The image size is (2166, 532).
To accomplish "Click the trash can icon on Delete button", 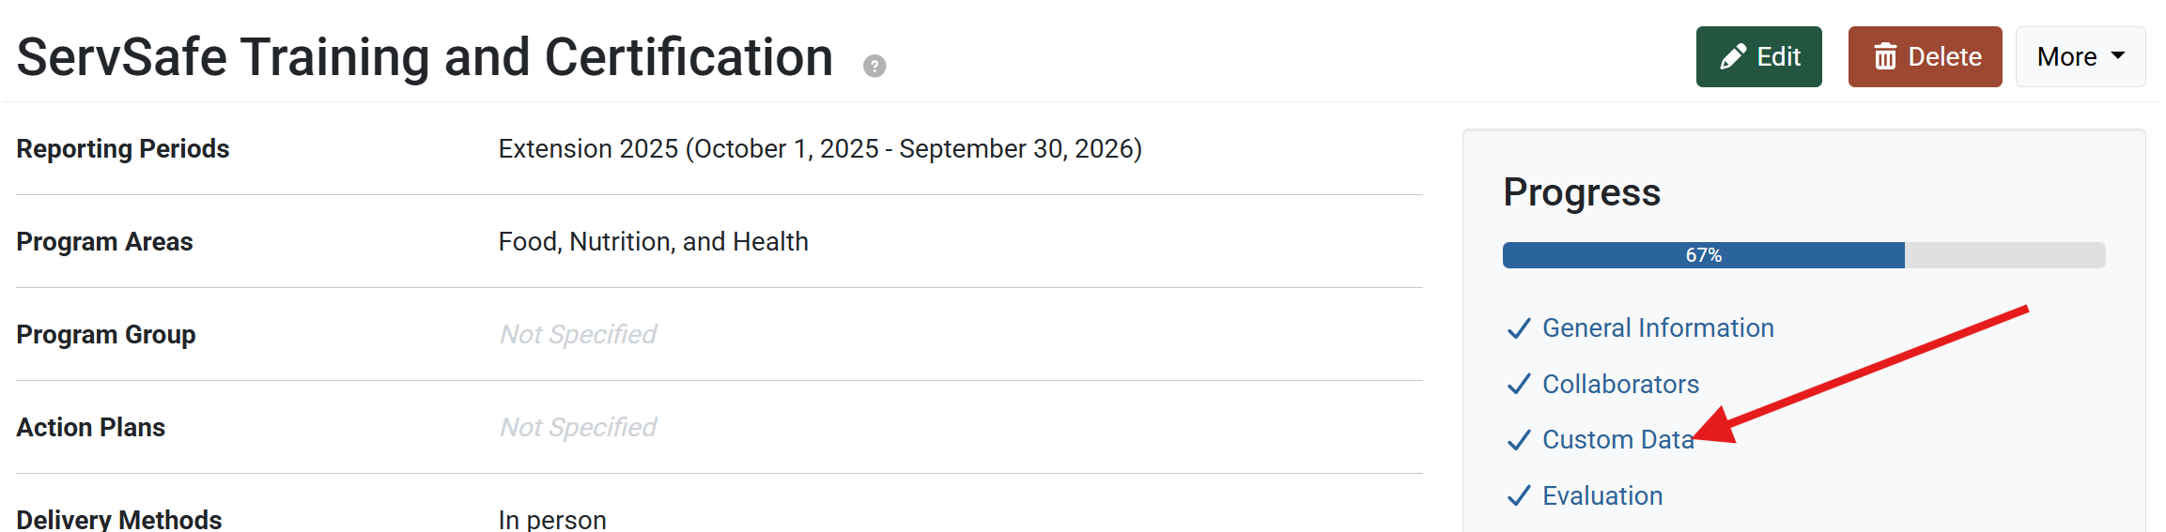I will click(1885, 57).
